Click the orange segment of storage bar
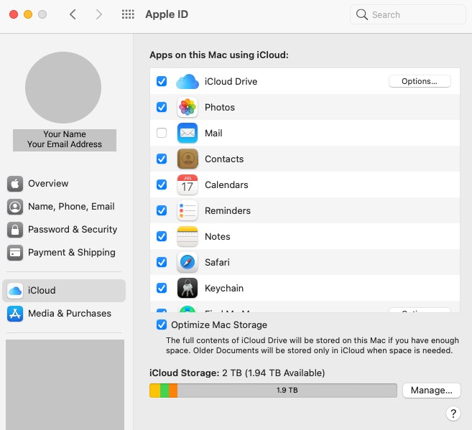 coord(173,391)
